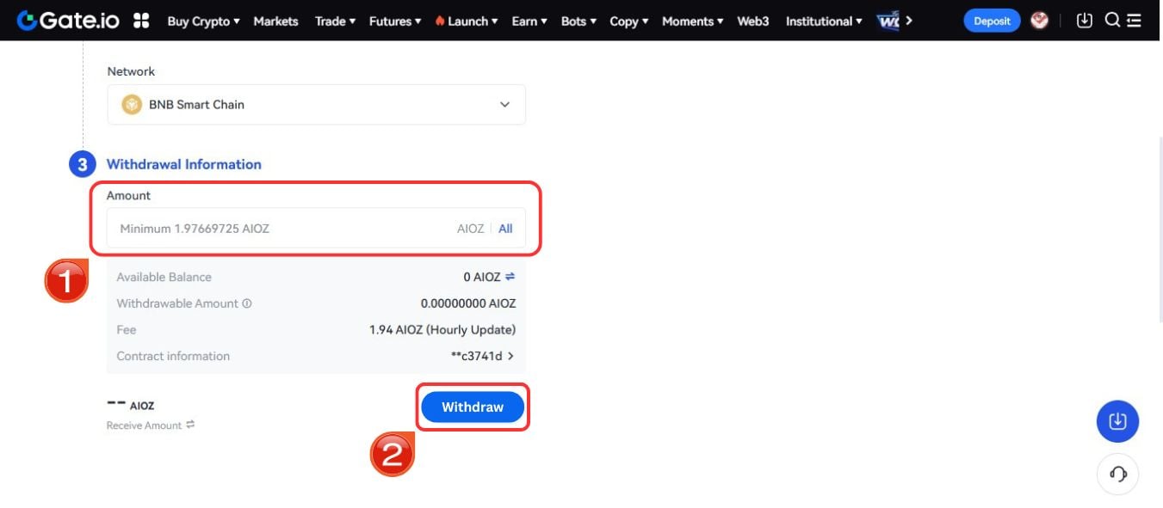The height and width of the screenshot is (508, 1163).
Task: Expand the Futures menu
Action: 395,21
